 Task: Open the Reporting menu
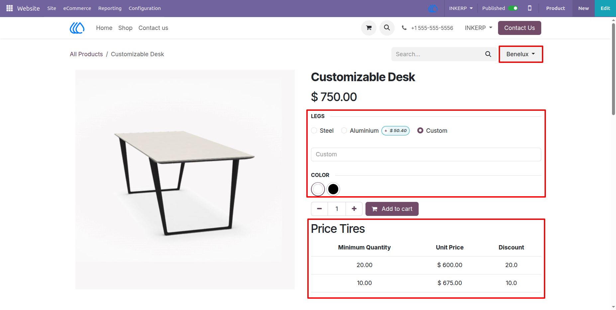110,8
